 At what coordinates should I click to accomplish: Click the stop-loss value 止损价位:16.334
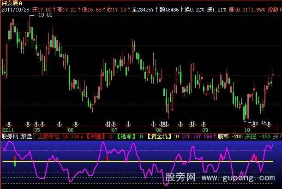(x=59, y=136)
